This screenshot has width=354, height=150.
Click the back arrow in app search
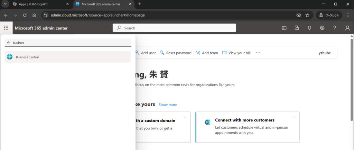coord(9,43)
